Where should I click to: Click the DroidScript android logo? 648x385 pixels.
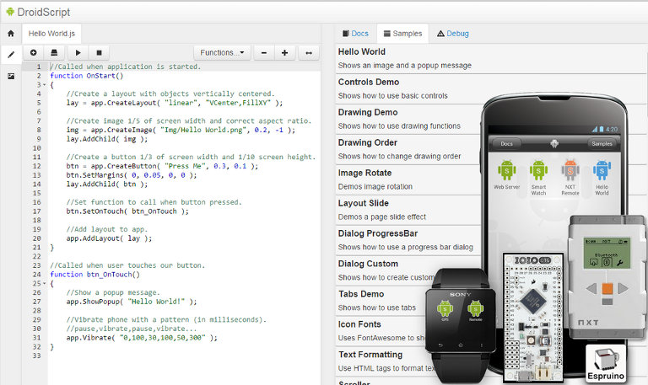tap(10, 12)
